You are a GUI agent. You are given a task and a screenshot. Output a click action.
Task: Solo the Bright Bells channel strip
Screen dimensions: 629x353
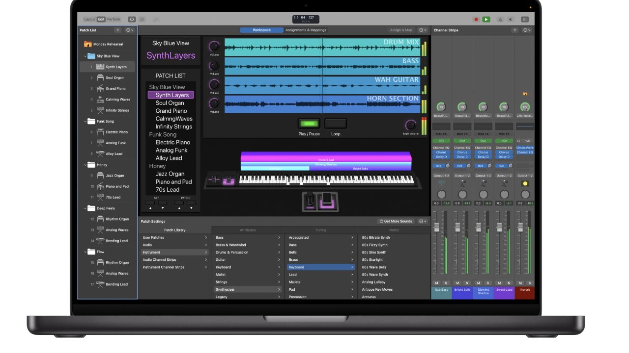pyautogui.click(x=467, y=283)
